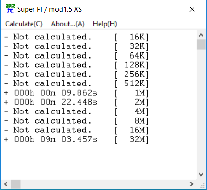Maximize the Super PI window

165,9
